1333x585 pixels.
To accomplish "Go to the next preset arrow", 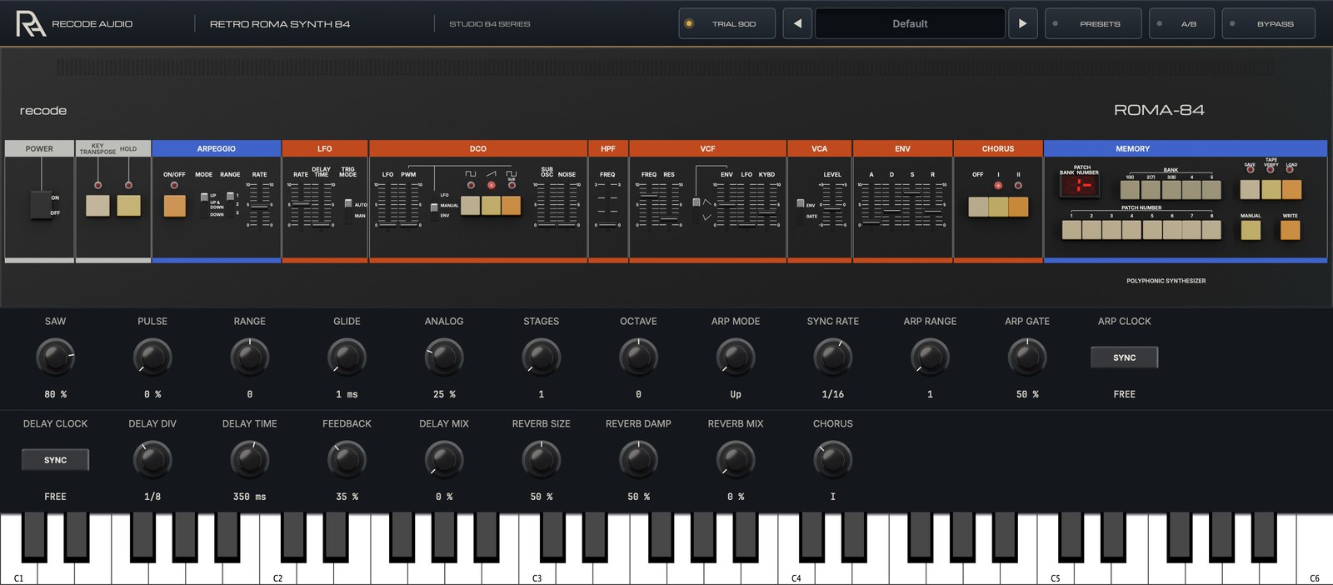I will pos(1022,23).
